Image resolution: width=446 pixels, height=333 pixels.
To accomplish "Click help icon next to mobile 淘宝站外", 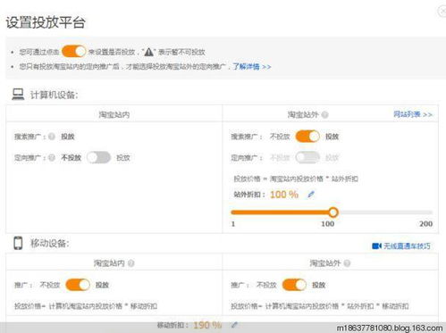I will (x=347, y=263).
